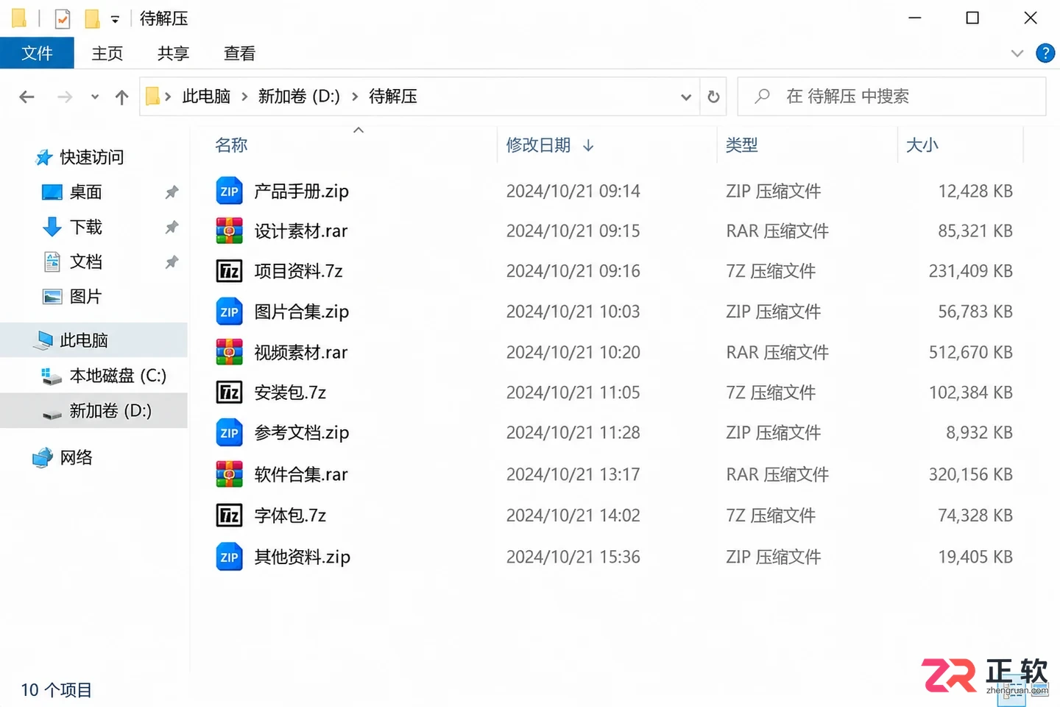Viewport: 1060px width, 707px height.
Task: Switch to the 主页 ribbon tab
Action: coord(107,53)
